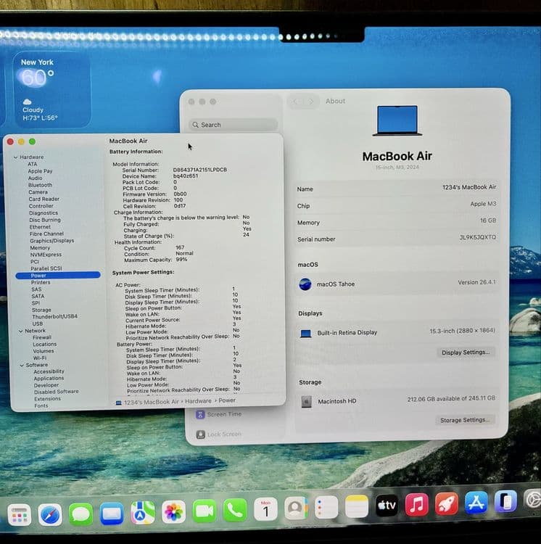Image resolution: width=541 pixels, height=544 pixels.
Task: Select Printers in Hardware list
Action: pyautogui.click(x=41, y=282)
